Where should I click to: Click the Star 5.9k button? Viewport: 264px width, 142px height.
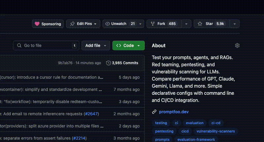[x=212, y=24]
